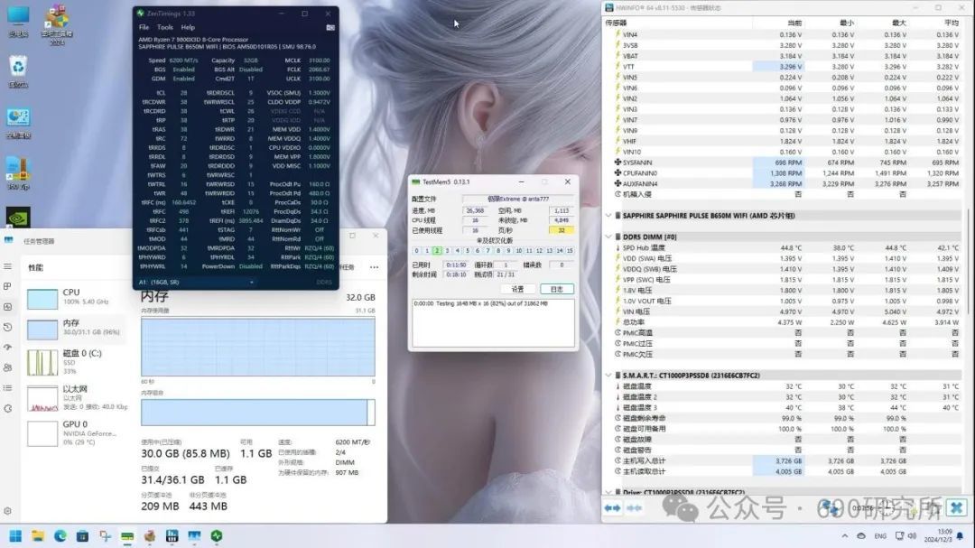Toggle TestMem5 core 5 box

468,251
